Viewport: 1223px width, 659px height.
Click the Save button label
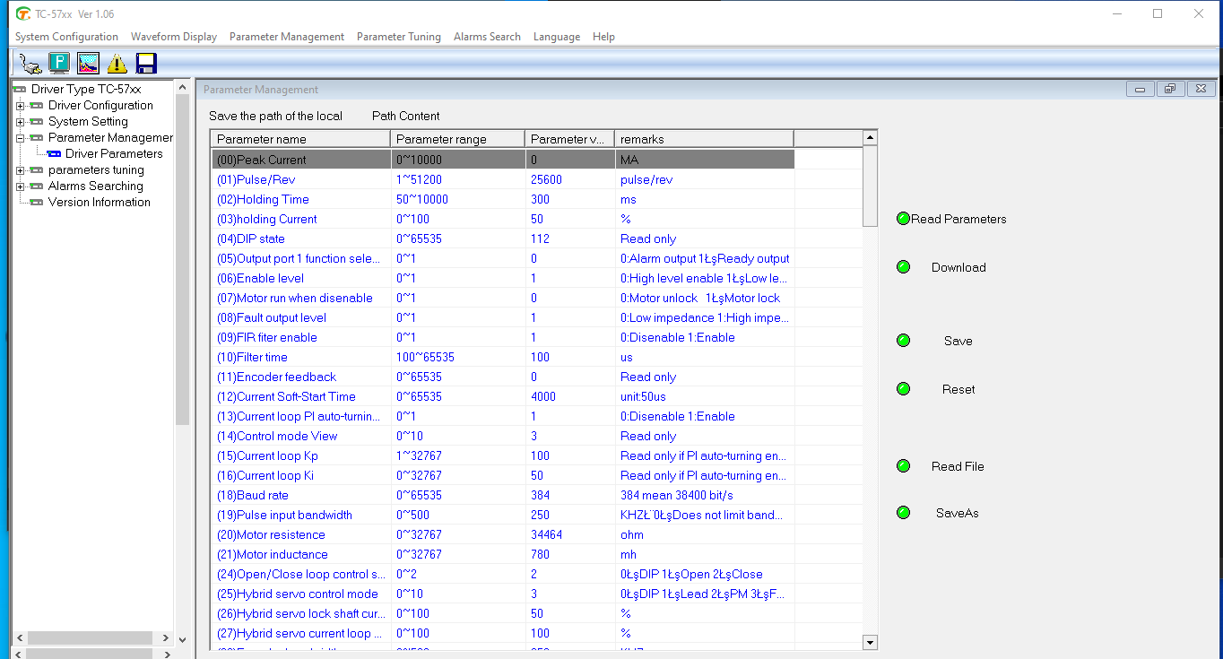[958, 341]
